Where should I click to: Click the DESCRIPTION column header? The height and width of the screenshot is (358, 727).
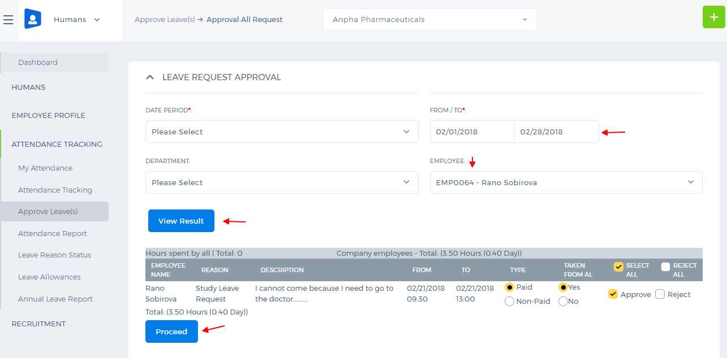[282, 270]
